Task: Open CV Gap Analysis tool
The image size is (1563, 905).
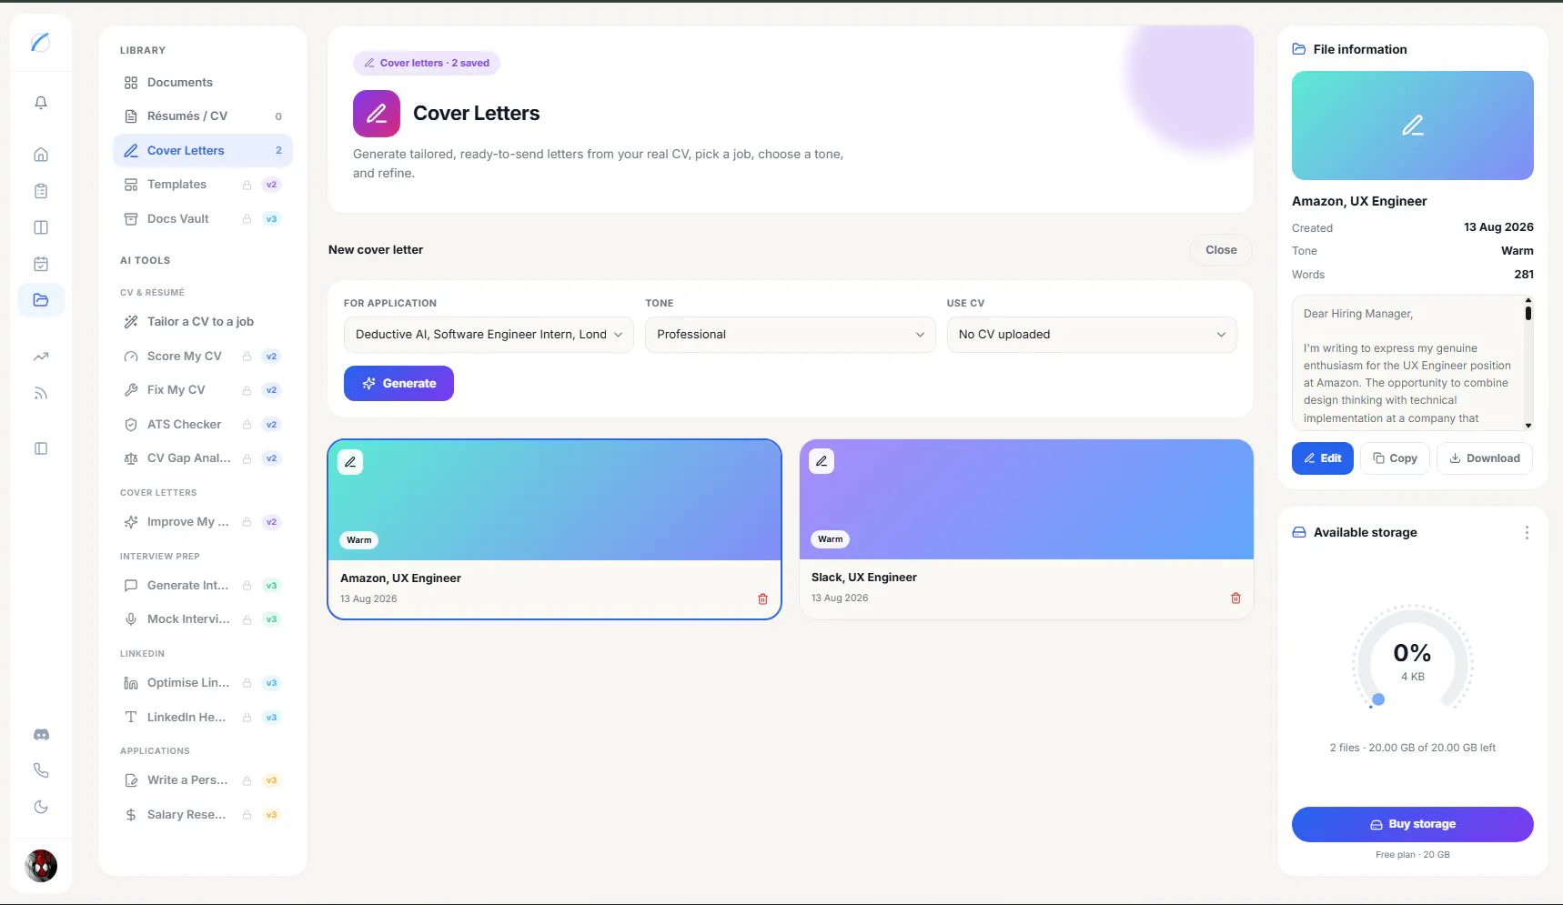Action: pos(203,458)
